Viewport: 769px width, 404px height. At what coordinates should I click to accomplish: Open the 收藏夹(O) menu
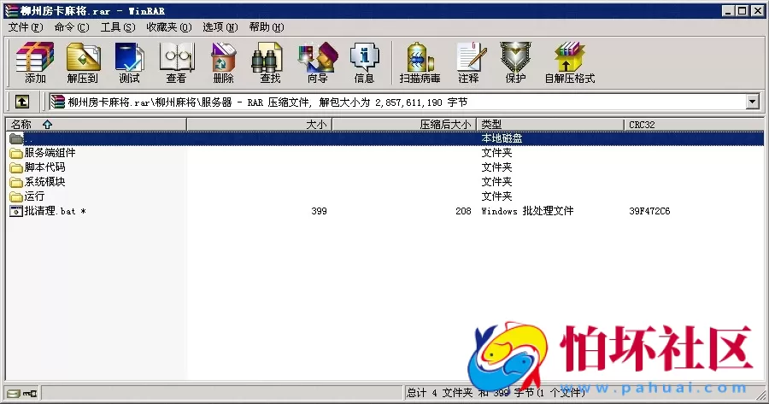click(x=169, y=27)
